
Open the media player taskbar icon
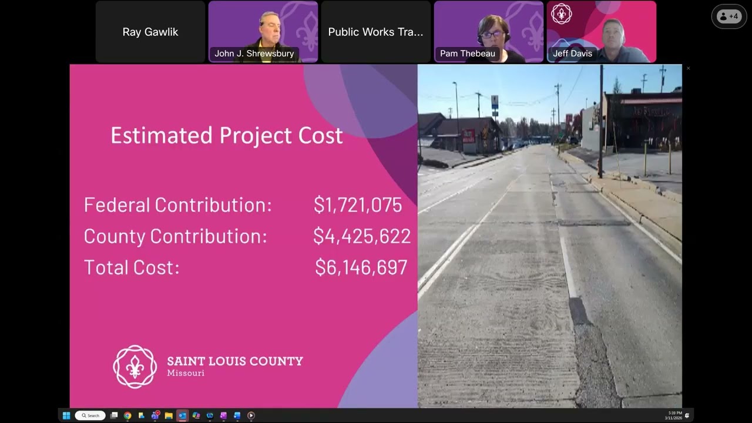[251, 415]
